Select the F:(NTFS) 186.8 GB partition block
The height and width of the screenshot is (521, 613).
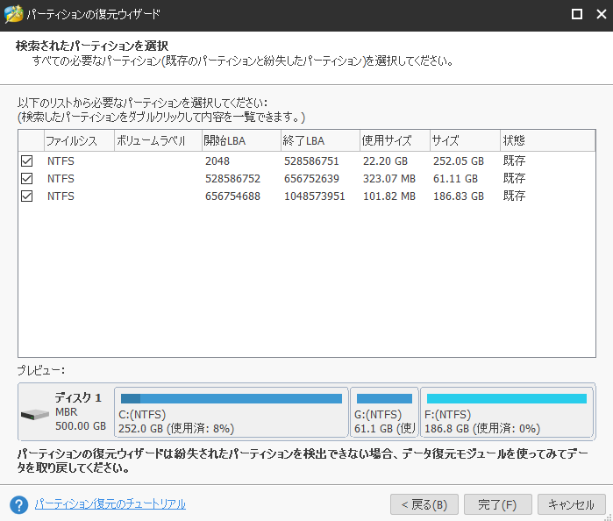click(507, 412)
